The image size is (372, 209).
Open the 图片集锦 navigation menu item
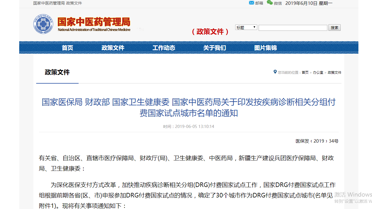[265, 48]
